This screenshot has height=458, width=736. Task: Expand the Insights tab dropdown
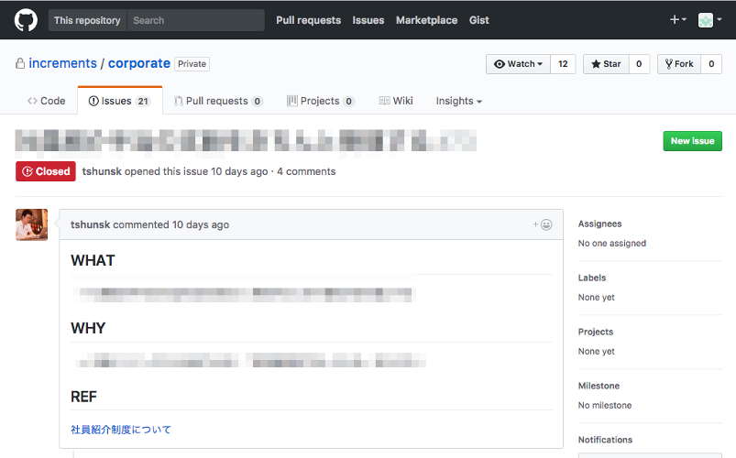pos(458,101)
